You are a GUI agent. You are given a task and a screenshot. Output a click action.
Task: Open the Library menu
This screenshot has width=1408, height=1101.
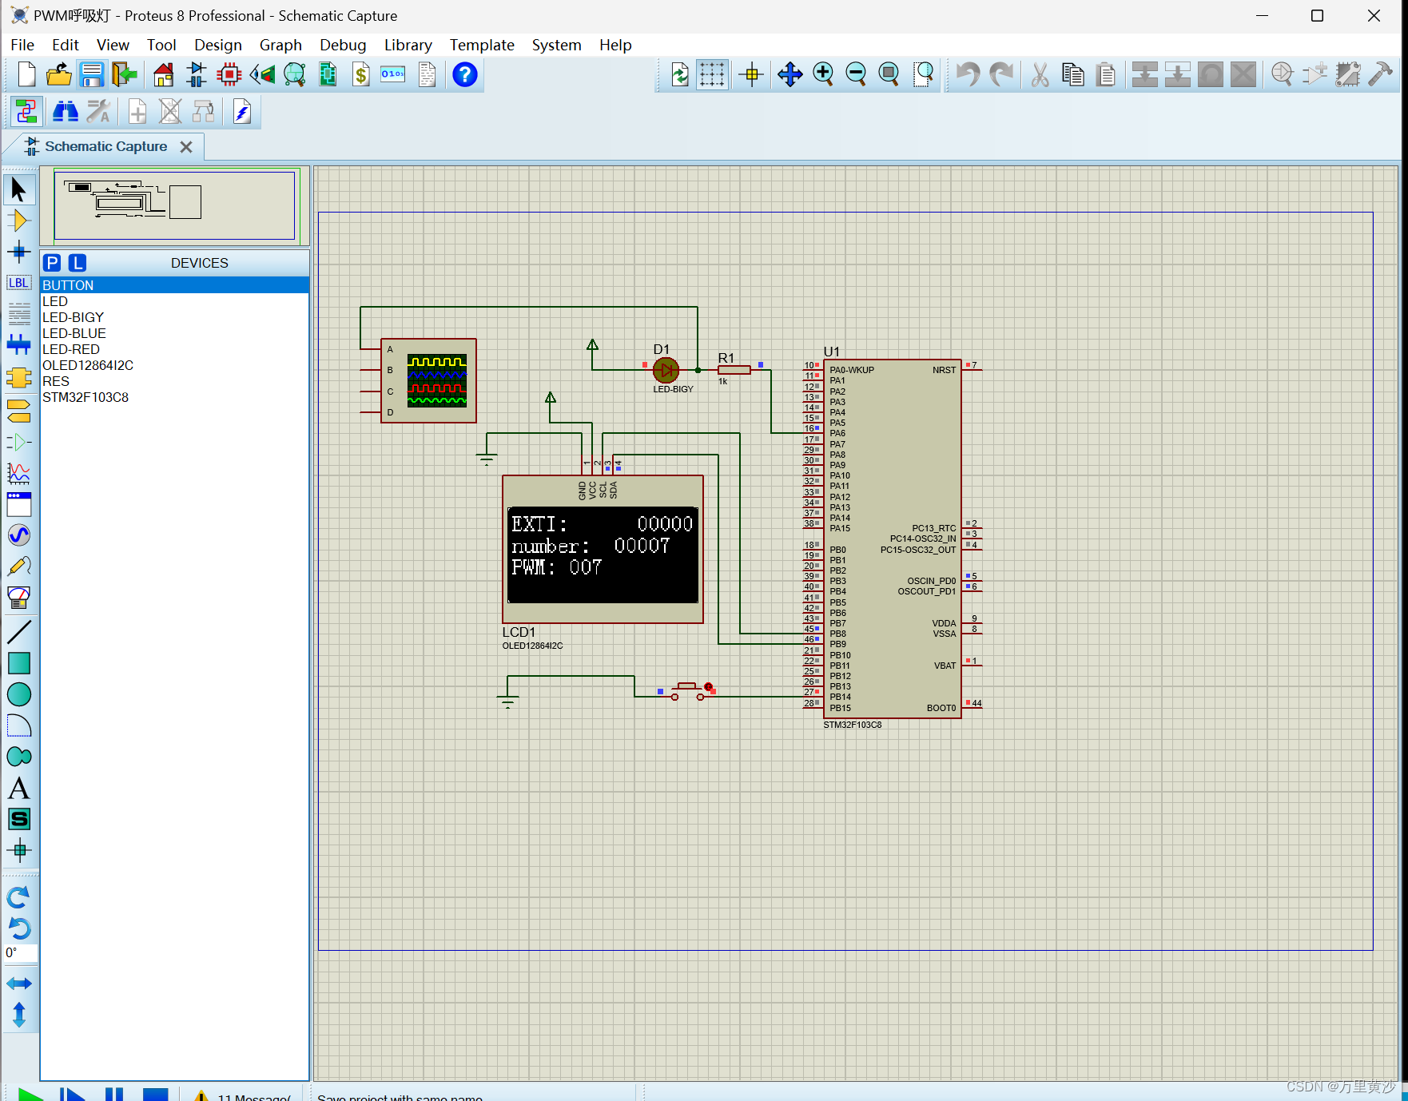click(408, 45)
